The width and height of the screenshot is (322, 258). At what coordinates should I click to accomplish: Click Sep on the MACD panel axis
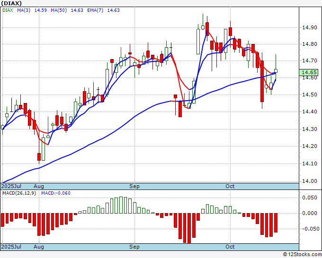(x=134, y=247)
